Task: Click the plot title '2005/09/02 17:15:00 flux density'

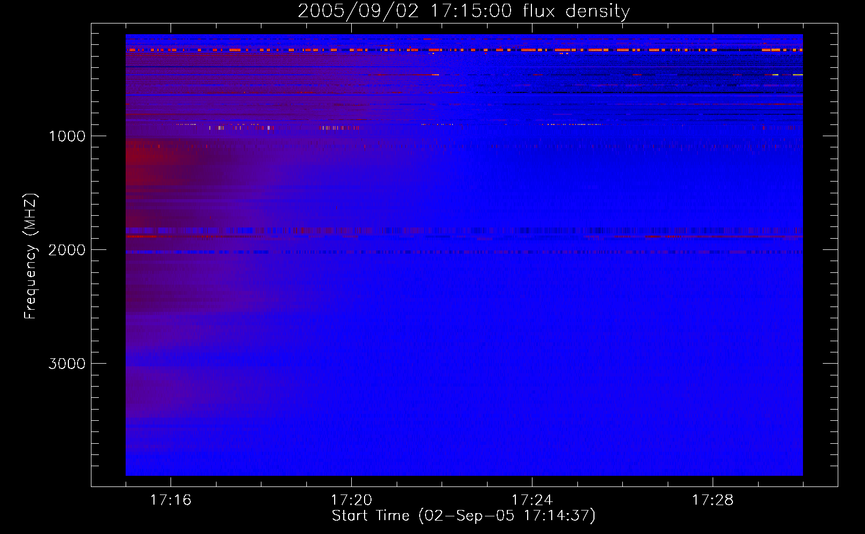Action: point(464,11)
